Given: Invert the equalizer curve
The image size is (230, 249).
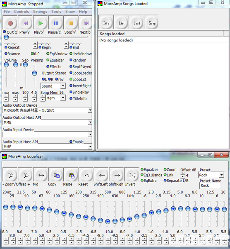Looking at the screenshot, I should tap(132, 175).
